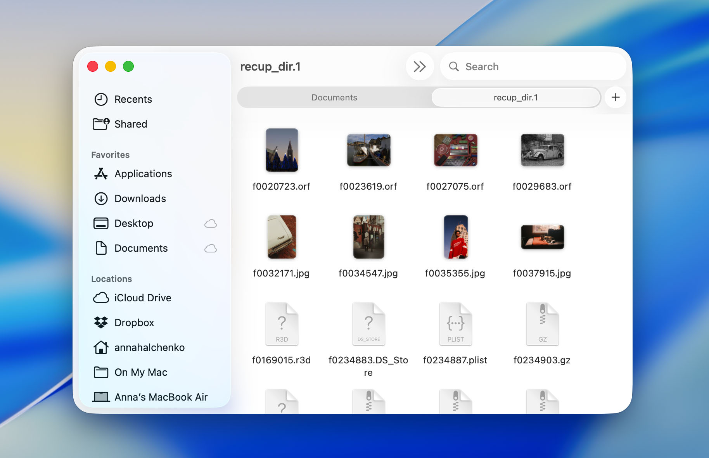Click the magnifying glass search icon
The image size is (709, 458).
[454, 67]
